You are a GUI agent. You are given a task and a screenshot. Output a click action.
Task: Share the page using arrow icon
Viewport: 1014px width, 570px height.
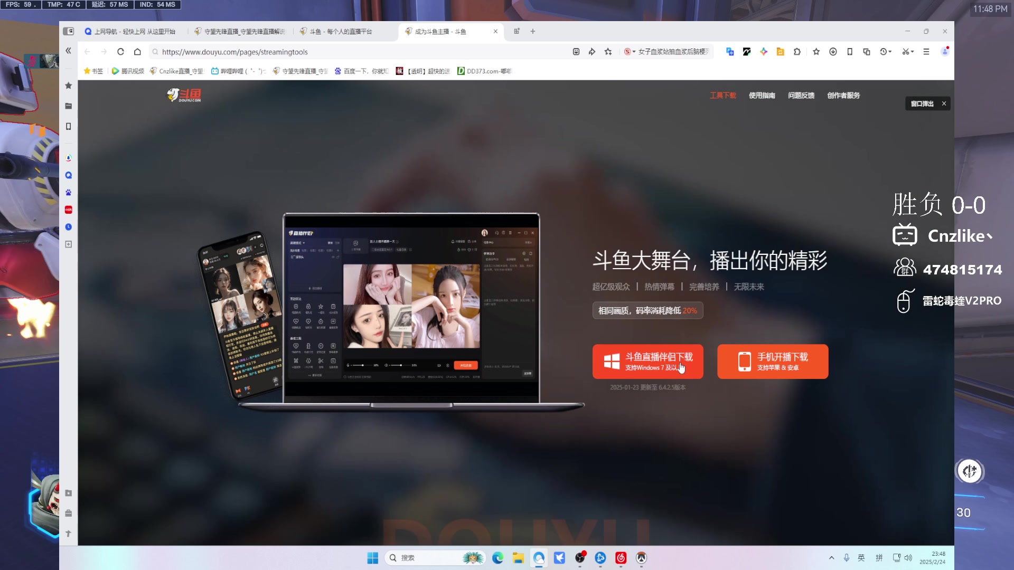point(592,52)
